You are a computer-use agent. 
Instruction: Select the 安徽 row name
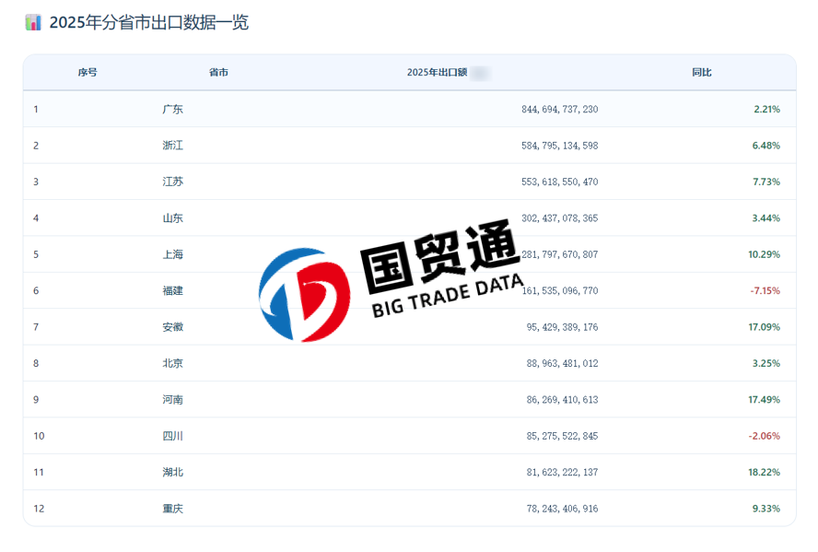point(172,327)
